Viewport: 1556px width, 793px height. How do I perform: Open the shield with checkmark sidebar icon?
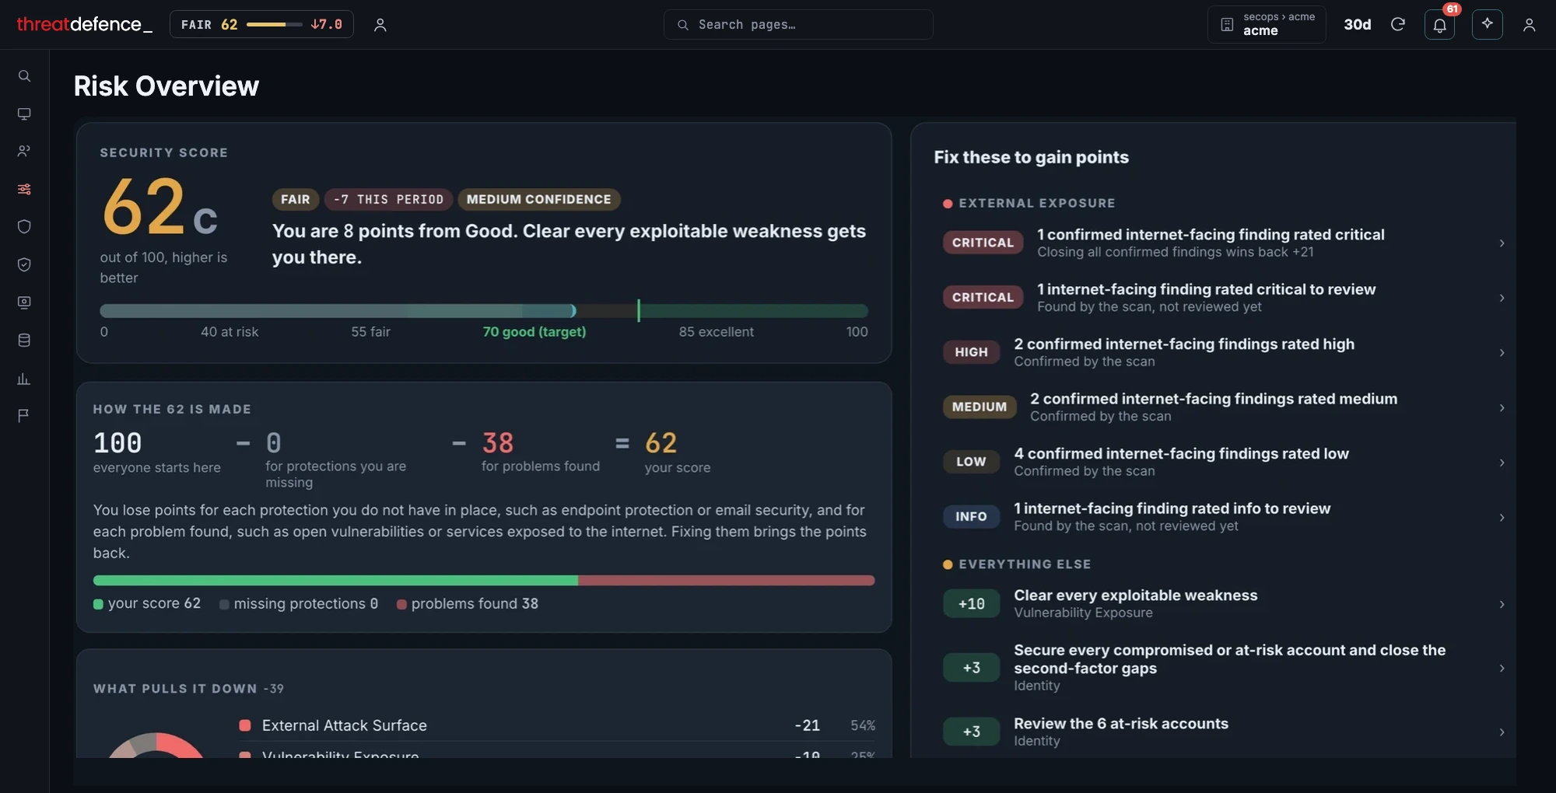(x=24, y=264)
